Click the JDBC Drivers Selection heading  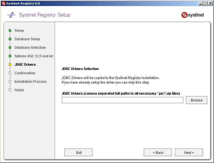coord(80,69)
